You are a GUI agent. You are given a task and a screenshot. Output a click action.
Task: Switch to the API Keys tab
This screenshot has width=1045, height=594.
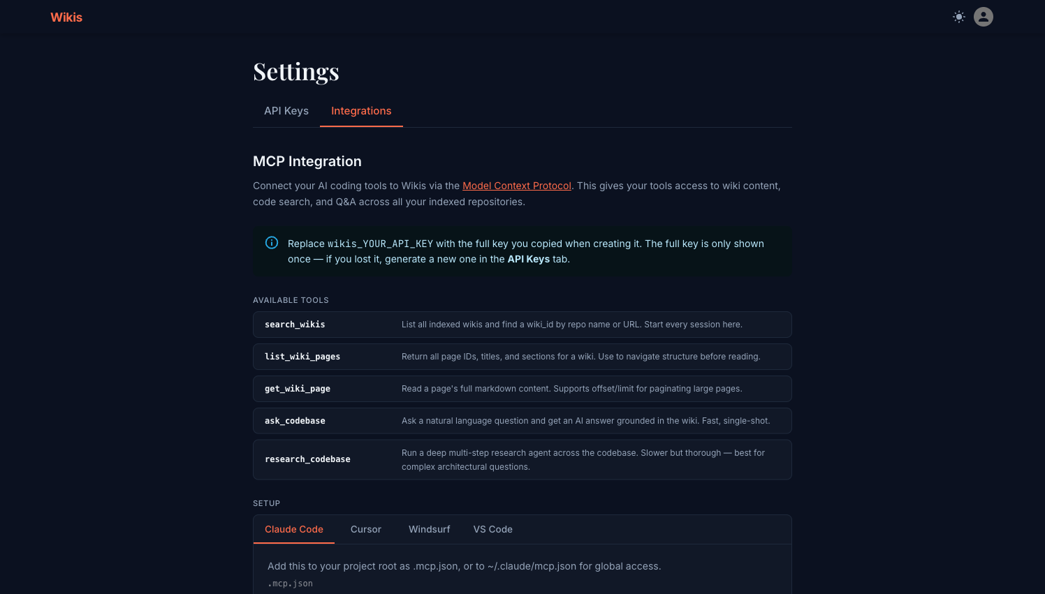286,111
